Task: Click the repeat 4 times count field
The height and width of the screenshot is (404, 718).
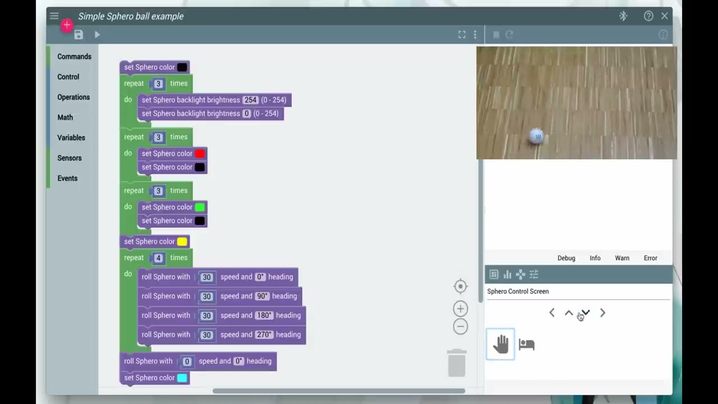Action: [x=158, y=258]
